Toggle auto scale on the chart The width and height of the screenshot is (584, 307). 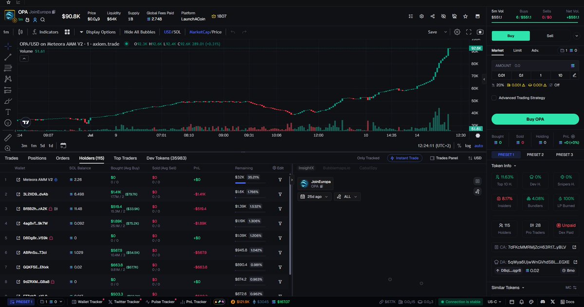(478, 145)
